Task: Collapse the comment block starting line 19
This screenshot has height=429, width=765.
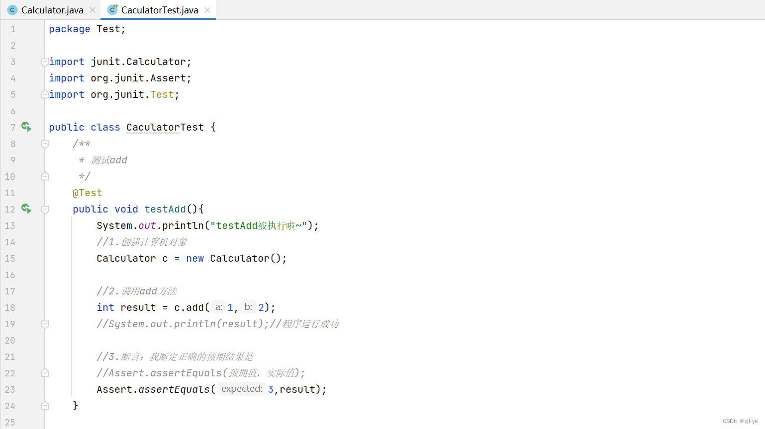Action: click(x=45, y=324)
